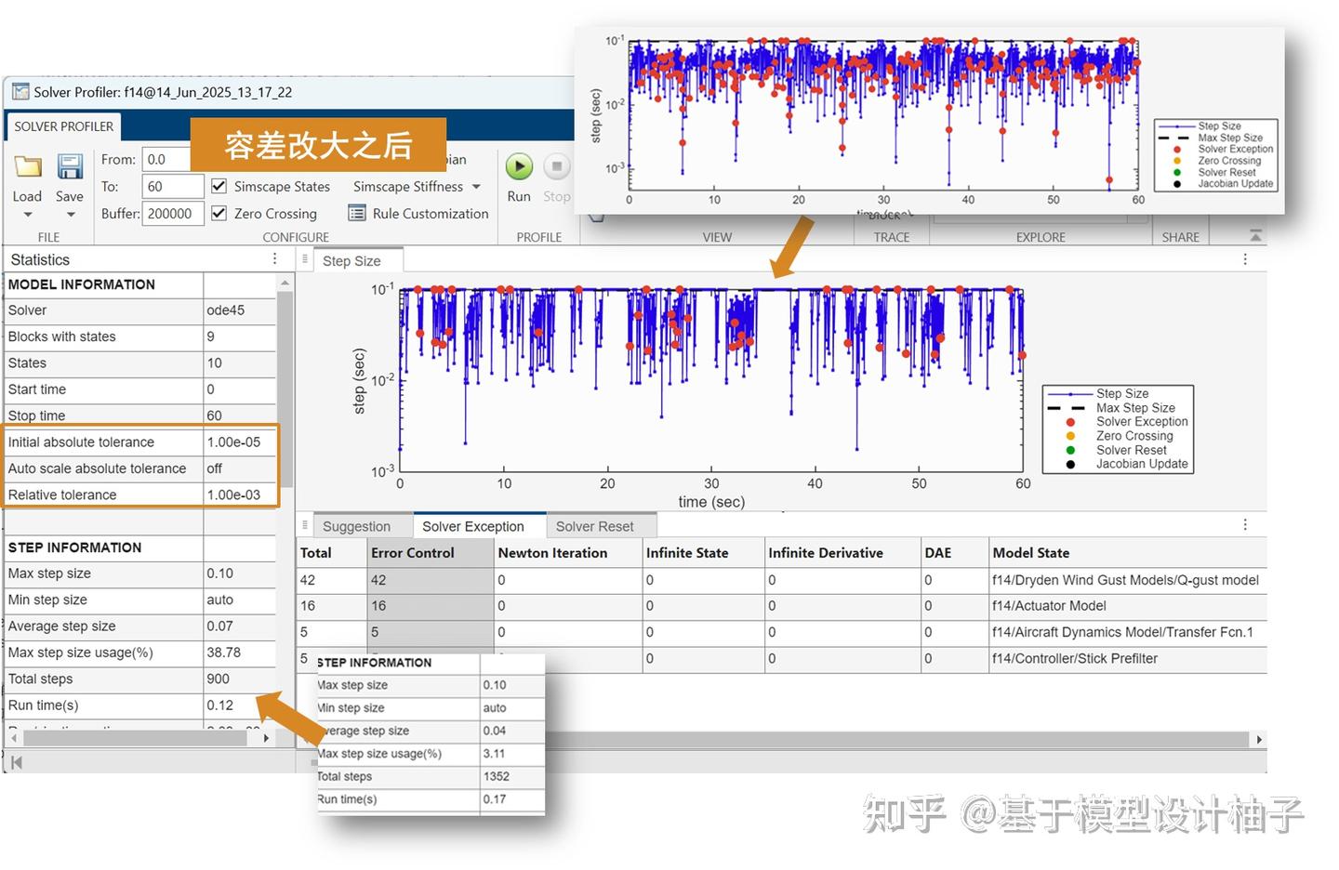Viewport: 1339px width, 870px height.
Task: Select the f14/Actuator Model row
Action: (781, 606)
